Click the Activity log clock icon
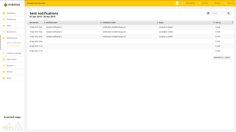236x132 pixels. (x=4, y=19)
